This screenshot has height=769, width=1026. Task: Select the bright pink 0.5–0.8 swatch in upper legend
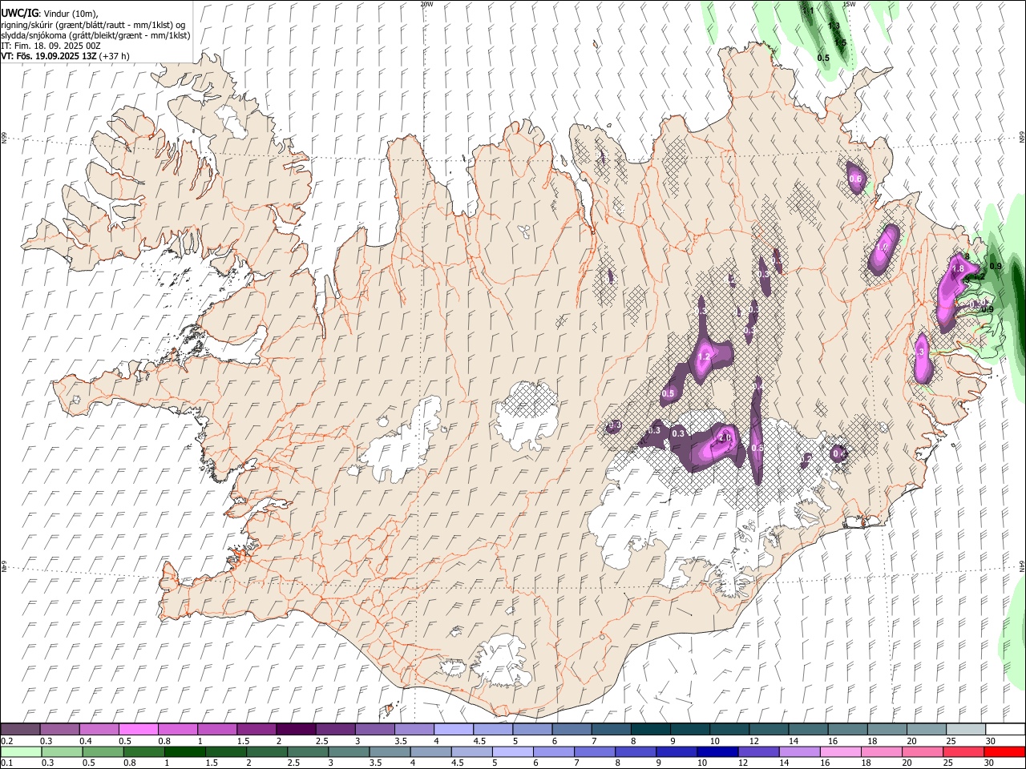coord(139,729)
